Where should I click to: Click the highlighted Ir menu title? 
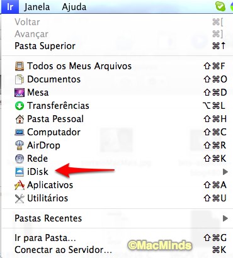(x=10, y=7)
